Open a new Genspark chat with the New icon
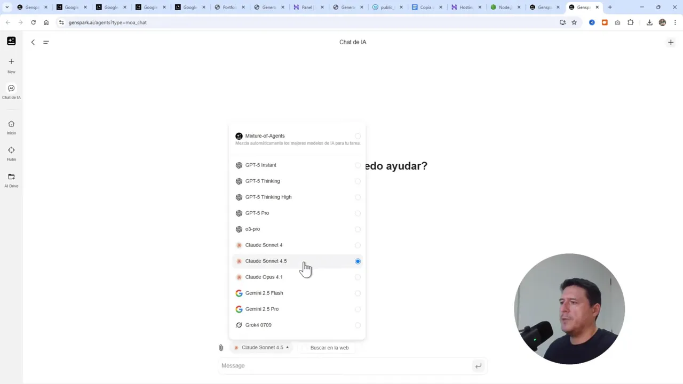This screenshot has height=384, width=683. click(11, 65)
